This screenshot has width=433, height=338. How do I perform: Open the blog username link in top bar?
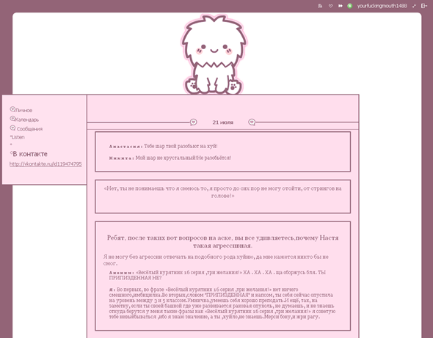click(x=382, y=6)
